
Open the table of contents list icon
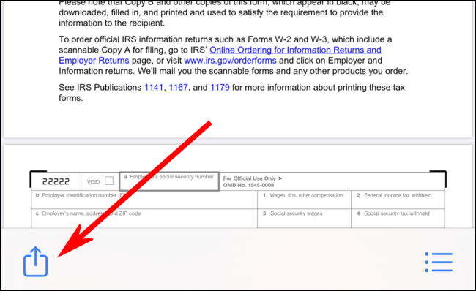(x=439, y=262)
